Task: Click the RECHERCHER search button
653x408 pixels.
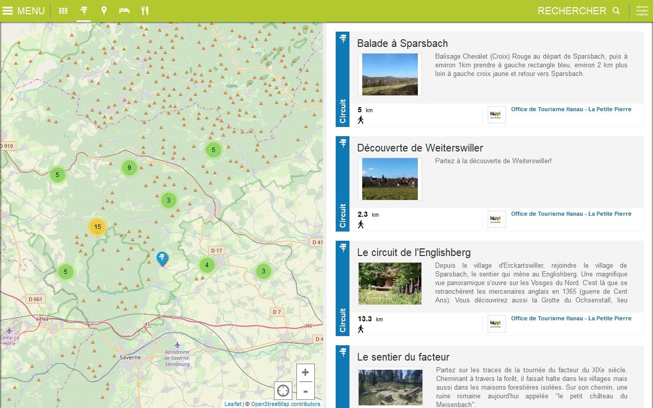Action: click(579, 11)
